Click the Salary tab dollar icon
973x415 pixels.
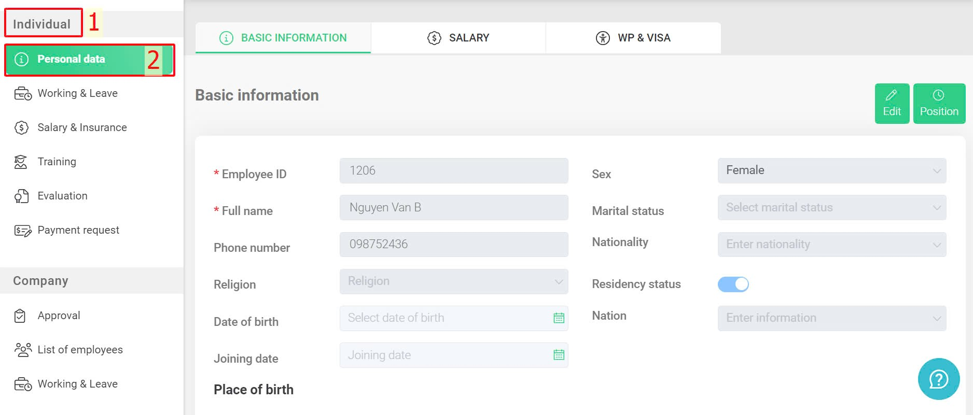[x=434, y=38]
